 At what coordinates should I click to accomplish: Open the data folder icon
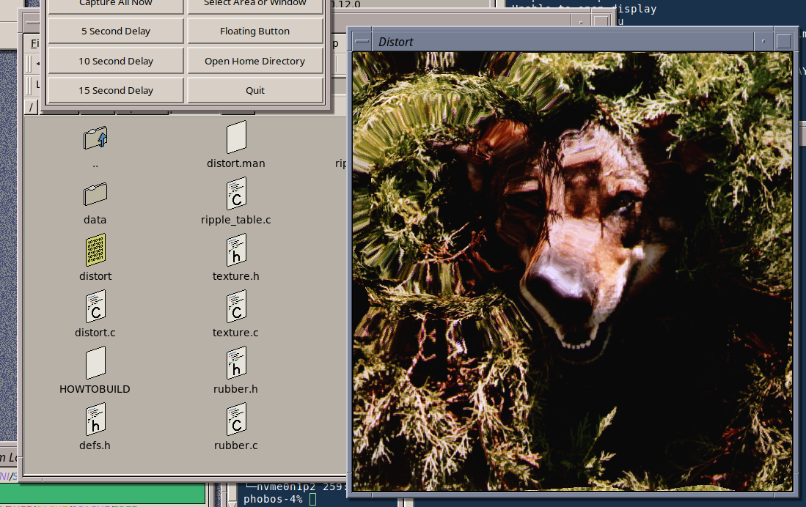tap(95, 194)
